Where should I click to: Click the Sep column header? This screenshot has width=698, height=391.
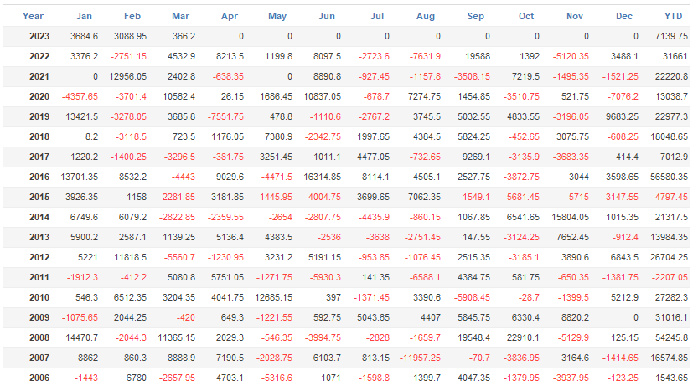pyautogui.click(x=476, y=16)
